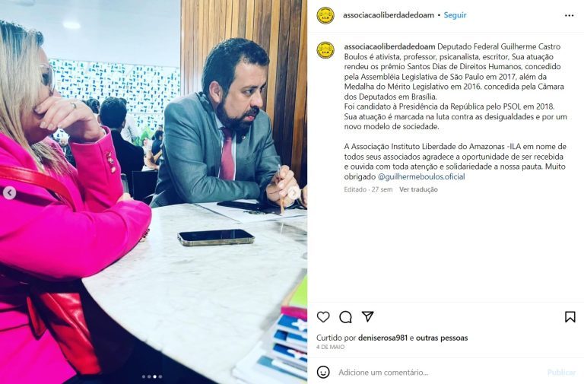Screen dimensions: 584x384
Task: Save the post with the bookmark icon
Action: tap(570, 317)
